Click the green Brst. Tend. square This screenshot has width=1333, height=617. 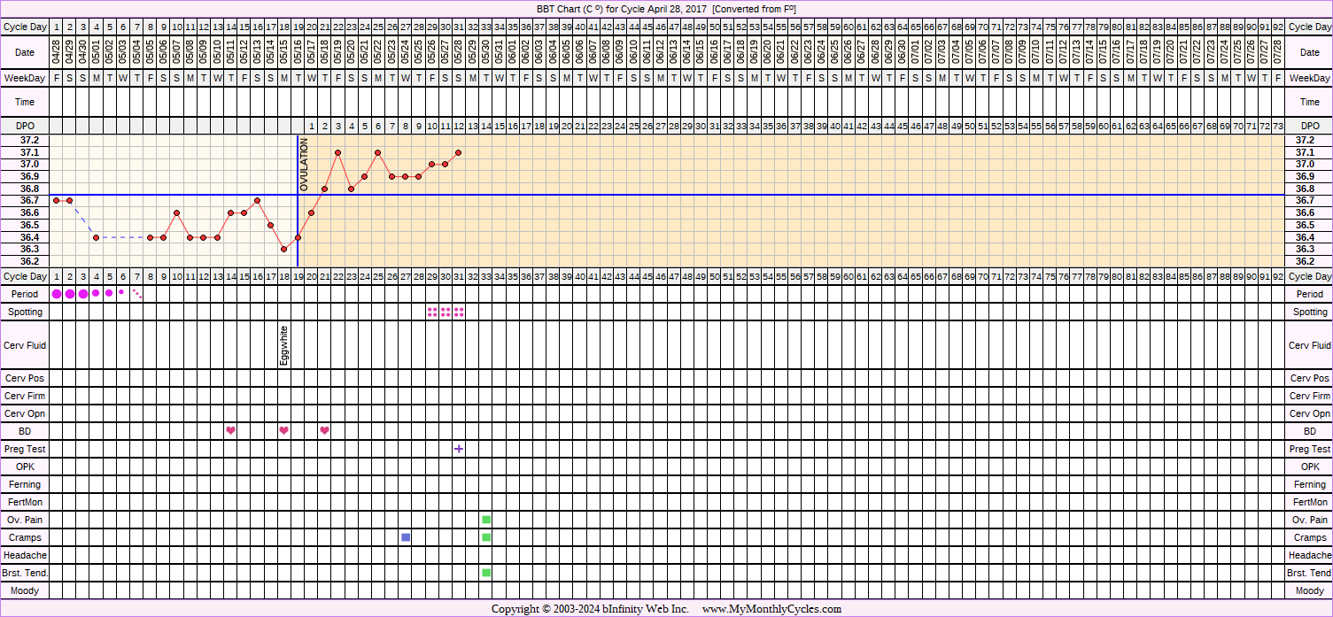(486, 573)
